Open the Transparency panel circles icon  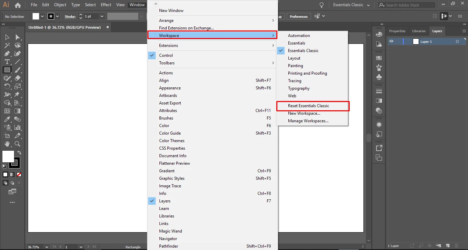coord(379,110)
